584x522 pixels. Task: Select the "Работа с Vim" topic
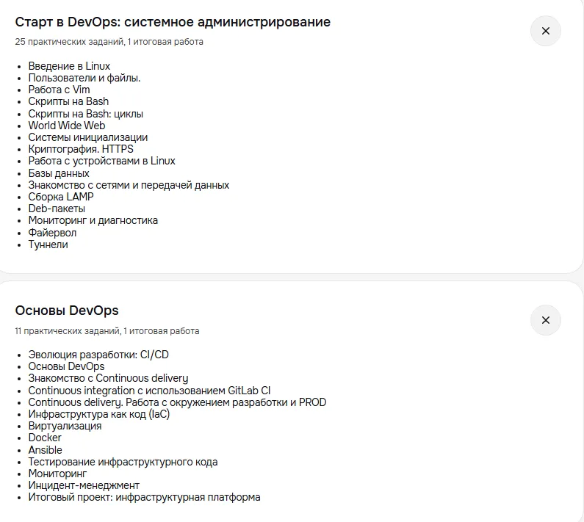(x=59, y=90)
